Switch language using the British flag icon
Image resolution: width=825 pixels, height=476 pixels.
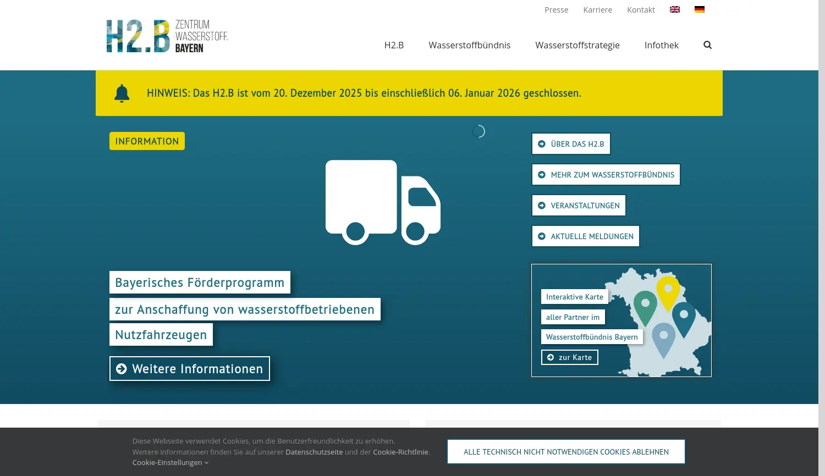[x=675, y=9]
